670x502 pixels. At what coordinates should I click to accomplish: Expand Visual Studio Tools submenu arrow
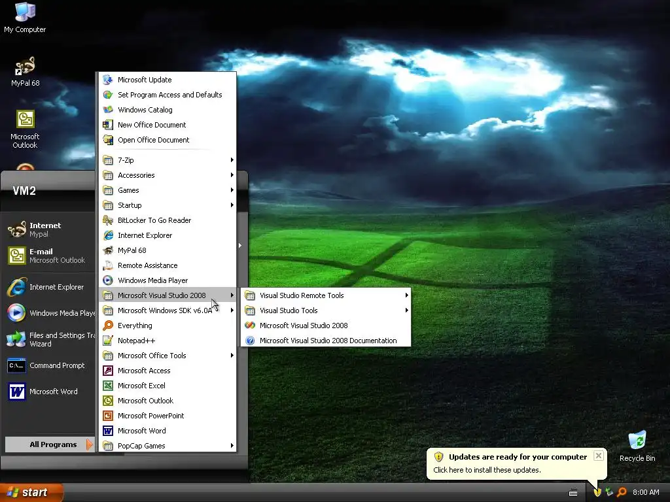[407, 310]
